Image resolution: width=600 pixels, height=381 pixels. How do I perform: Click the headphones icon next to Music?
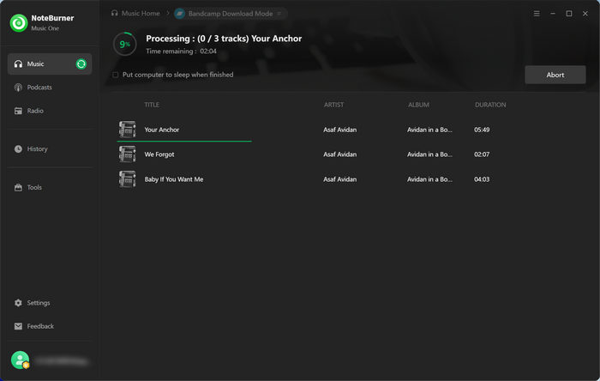click(x=18, y=64)
